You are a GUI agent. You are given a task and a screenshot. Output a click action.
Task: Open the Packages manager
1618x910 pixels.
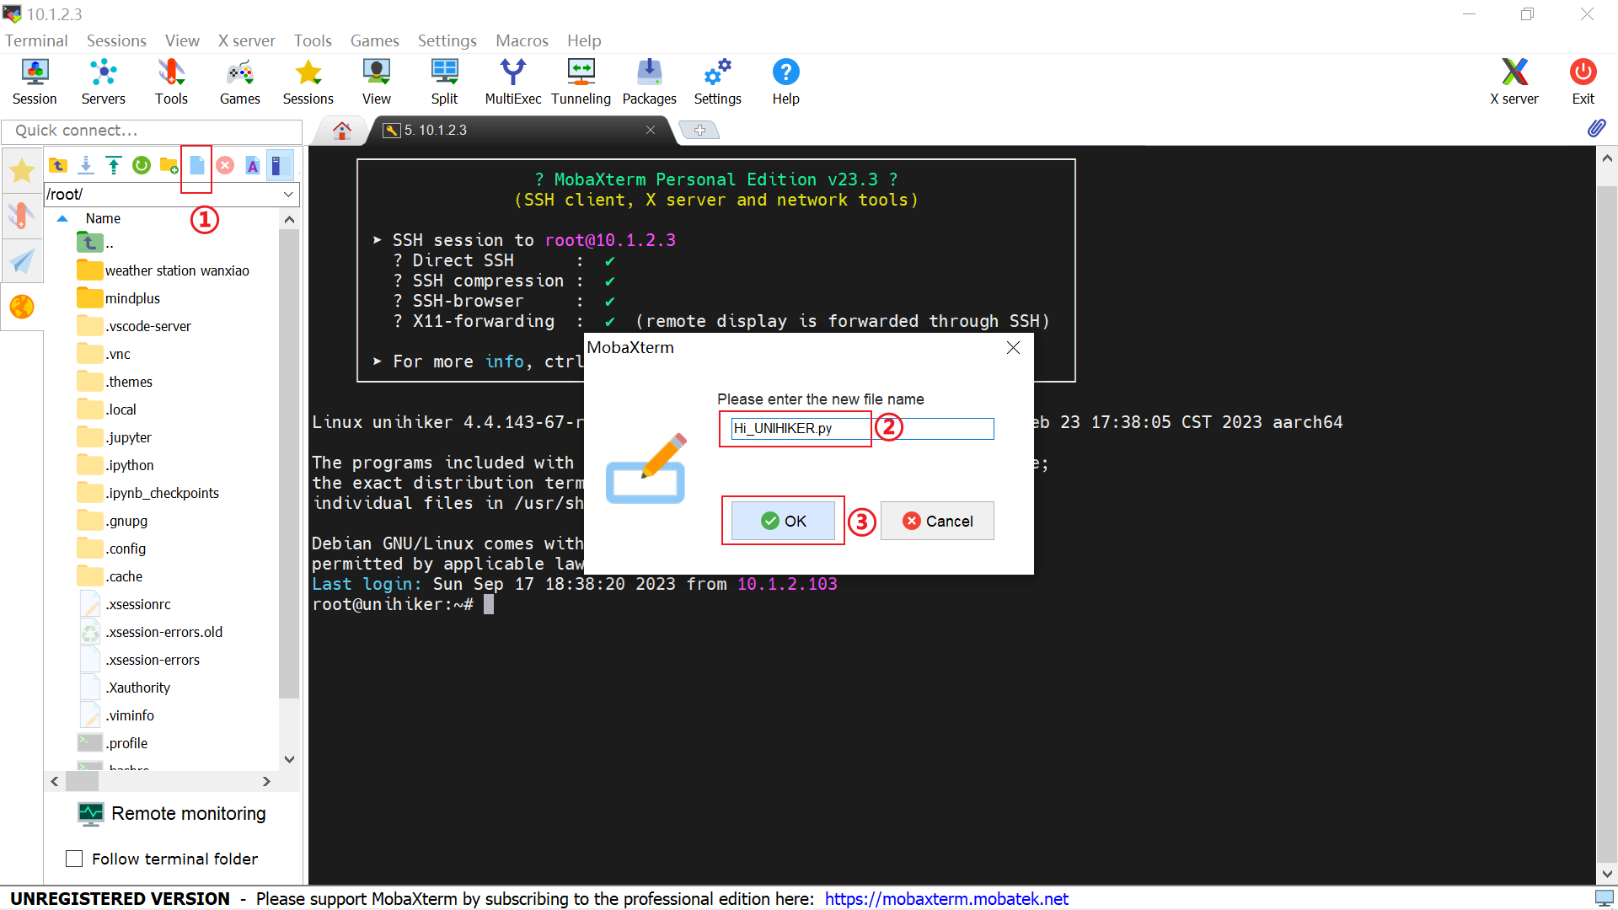[x=649, y=80]
